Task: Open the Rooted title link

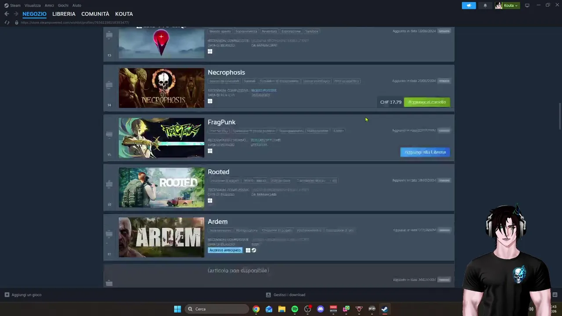Action: pyautogui.click(x=218, y=172)
